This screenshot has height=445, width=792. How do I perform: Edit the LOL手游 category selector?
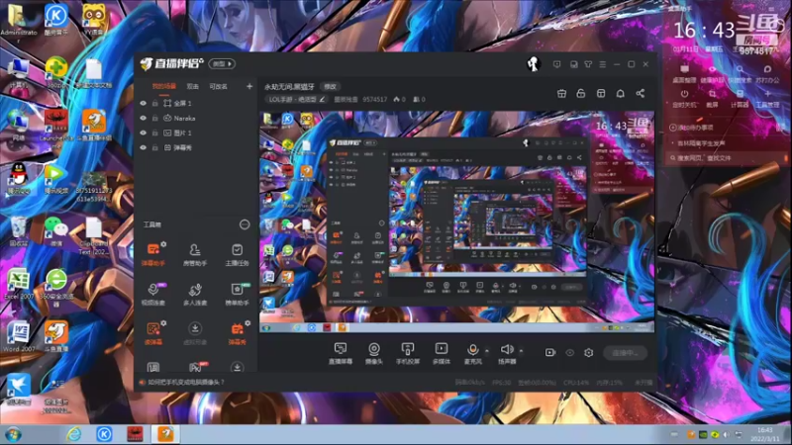[296, 100]
